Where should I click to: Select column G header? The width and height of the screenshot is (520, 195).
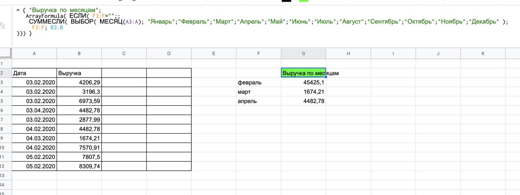(303, 53)
